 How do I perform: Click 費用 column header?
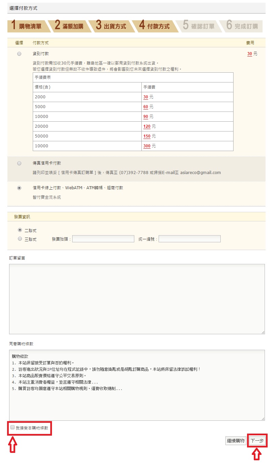click(250, 43)
